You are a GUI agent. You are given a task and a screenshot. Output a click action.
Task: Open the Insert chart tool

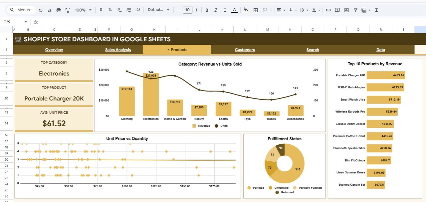346,10
